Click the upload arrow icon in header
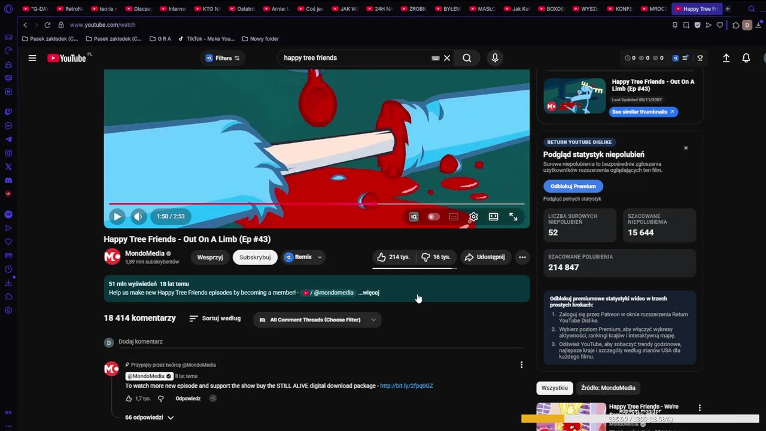This screenshot has height=431, width=766. point(726,58)
